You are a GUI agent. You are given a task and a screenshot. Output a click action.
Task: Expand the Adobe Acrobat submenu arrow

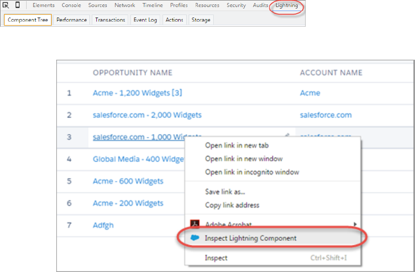tap(355, 224)
